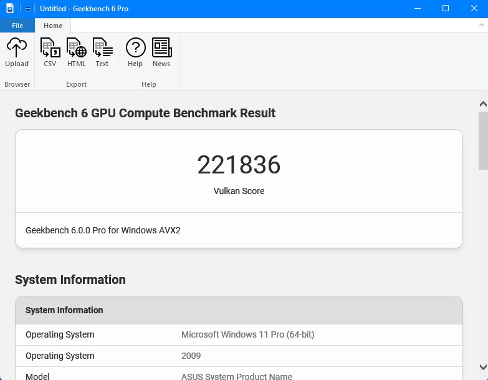Click the scrollbar down arrow
488x380 pixels.
[482, 367]
